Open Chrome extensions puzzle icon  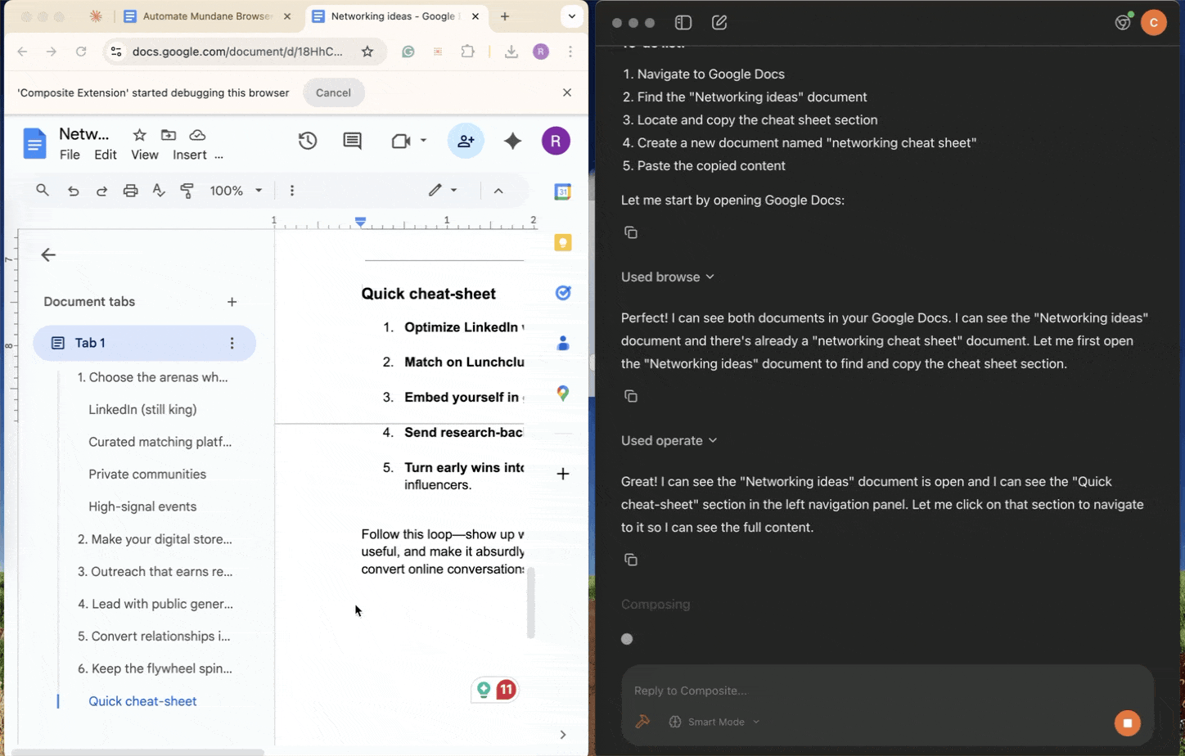click(467, 52)
